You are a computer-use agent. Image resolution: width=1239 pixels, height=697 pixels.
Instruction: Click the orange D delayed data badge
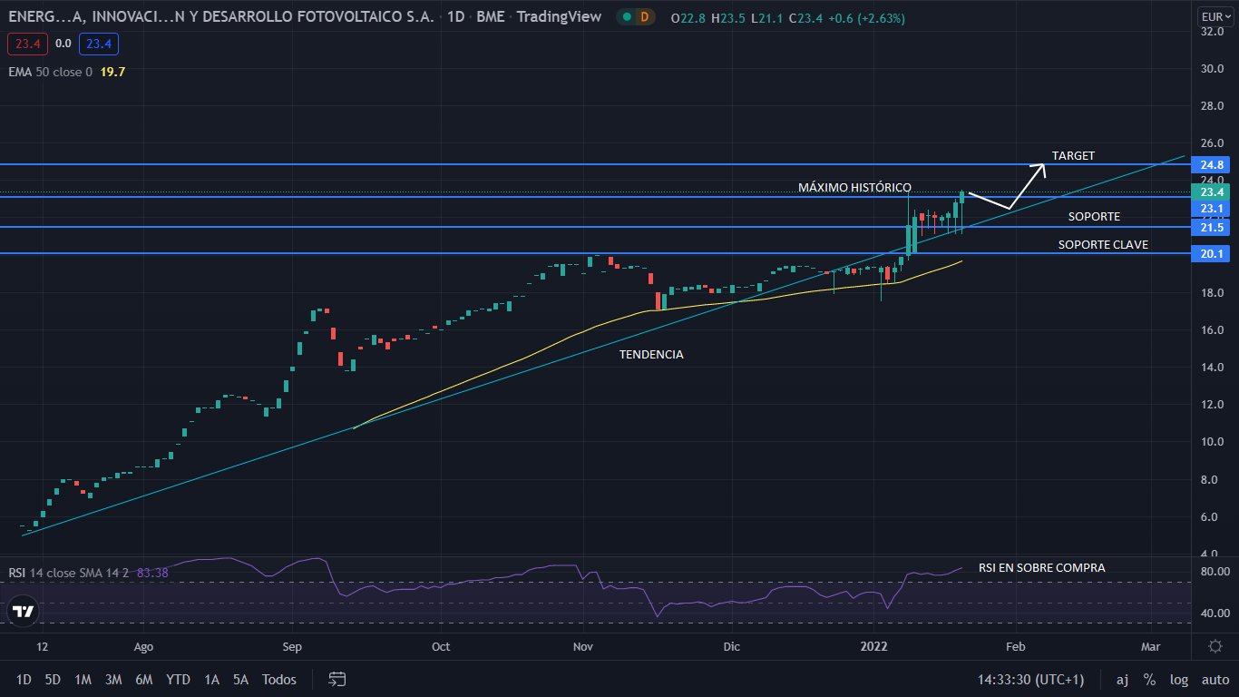[x=645, y=17]
